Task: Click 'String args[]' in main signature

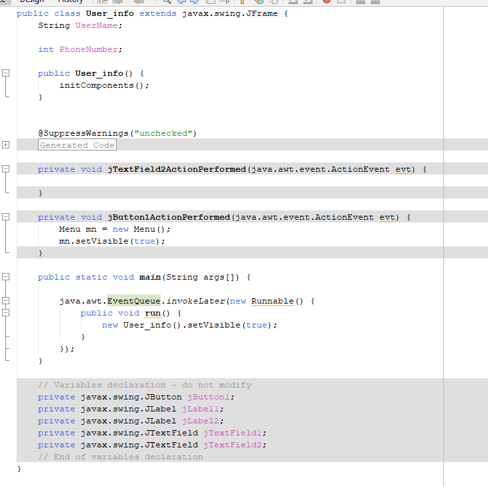Action: tap(200, 278)
